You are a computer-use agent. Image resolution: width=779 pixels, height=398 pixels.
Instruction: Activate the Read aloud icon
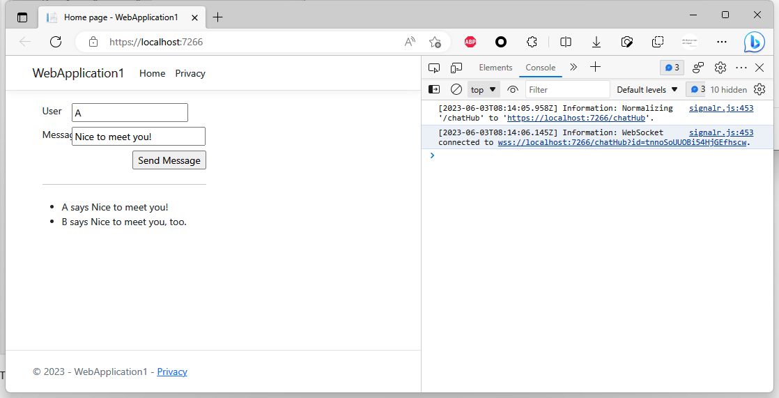point(410,42)
